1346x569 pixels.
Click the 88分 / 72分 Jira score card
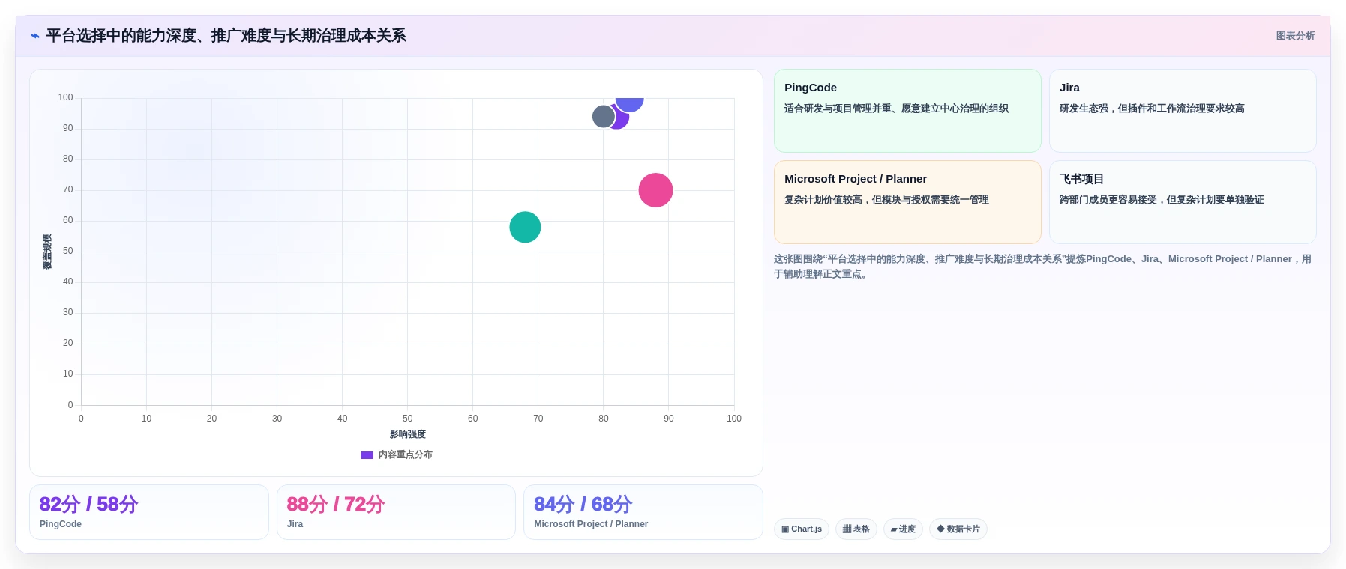pos(396,512)
